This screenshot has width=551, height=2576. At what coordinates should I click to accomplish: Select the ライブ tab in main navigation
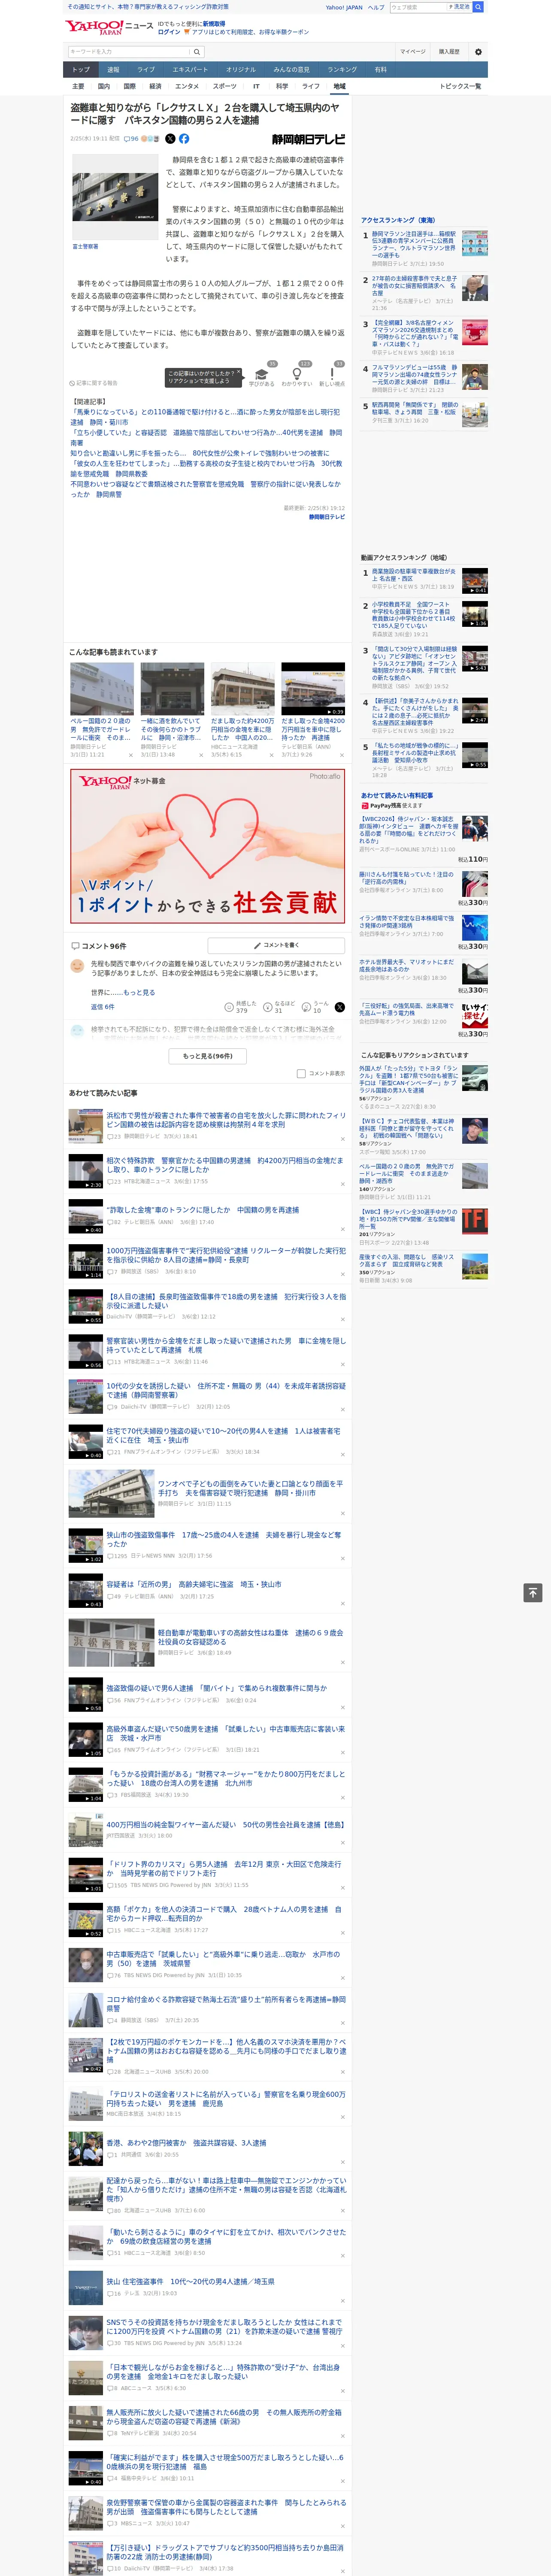(x=146, y=70)
